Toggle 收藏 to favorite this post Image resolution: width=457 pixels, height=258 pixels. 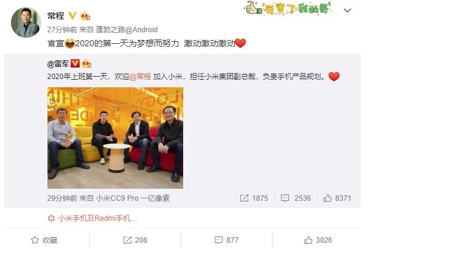44,240
